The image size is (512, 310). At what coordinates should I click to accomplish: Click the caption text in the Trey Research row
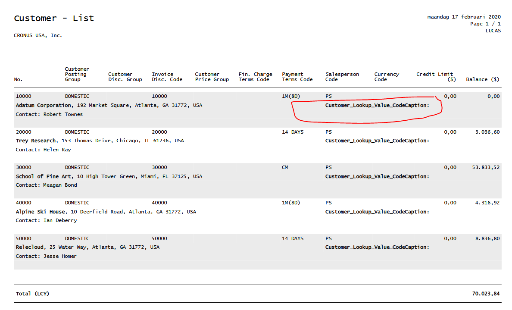pyautogui.click(x=377, y=141)
